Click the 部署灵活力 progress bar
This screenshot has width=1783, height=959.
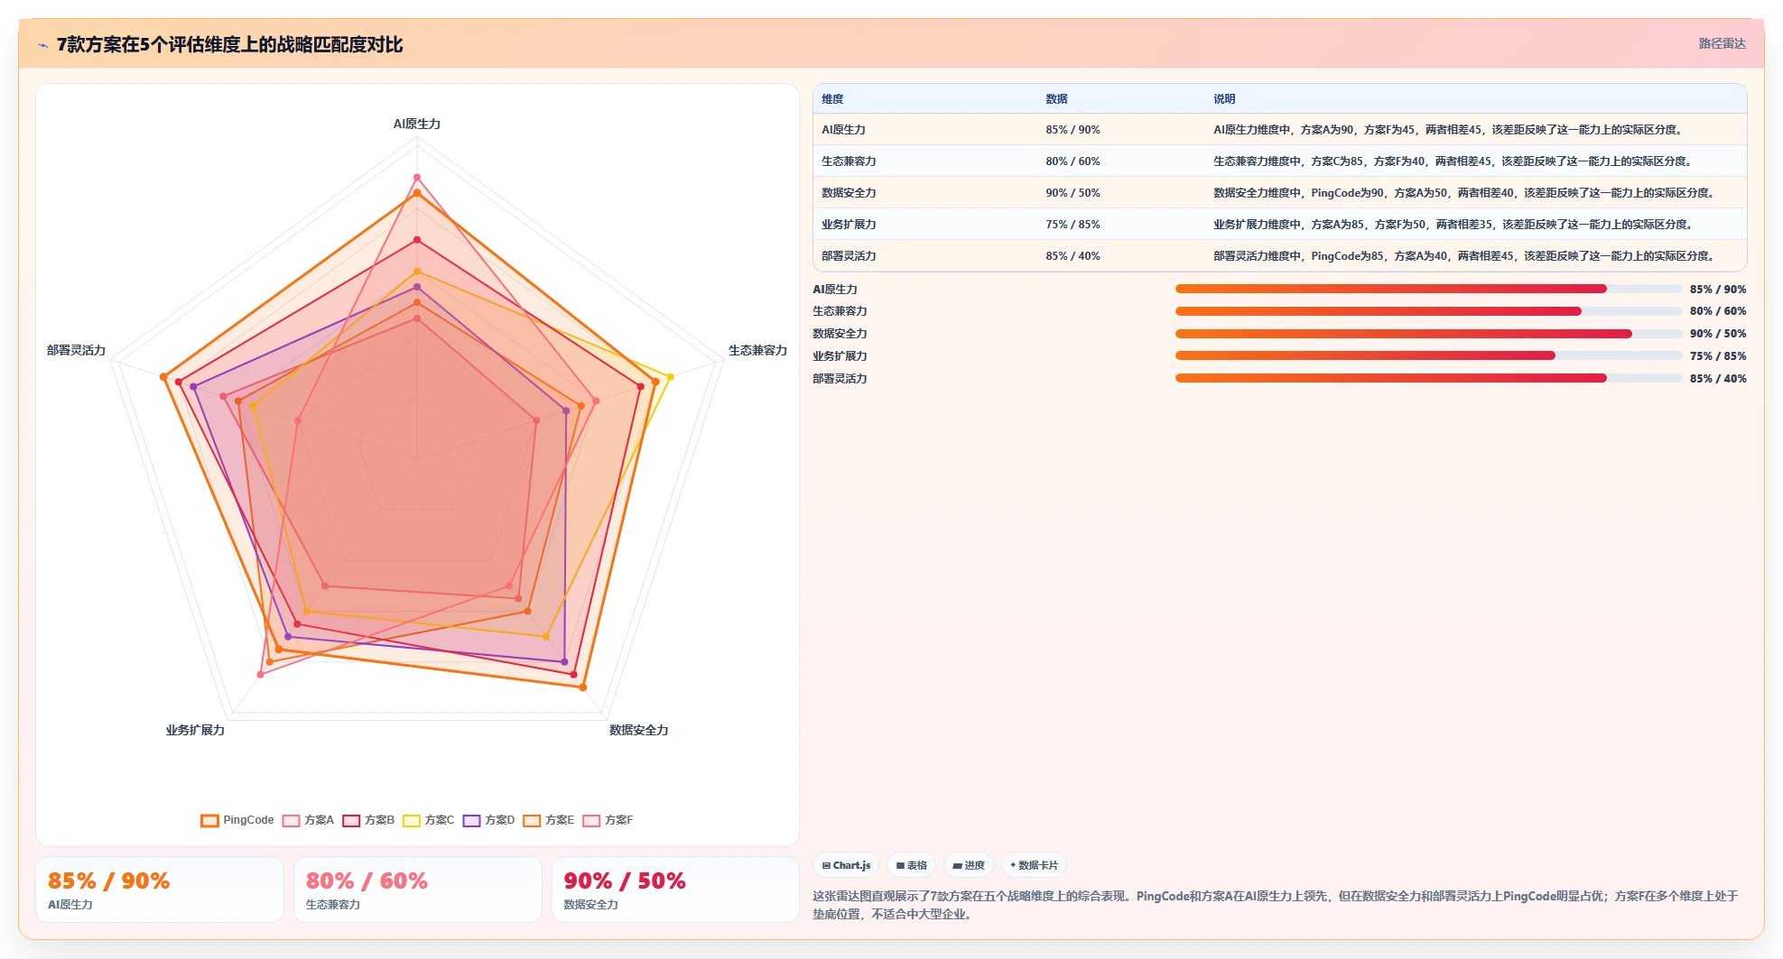tap(1428, 378)
